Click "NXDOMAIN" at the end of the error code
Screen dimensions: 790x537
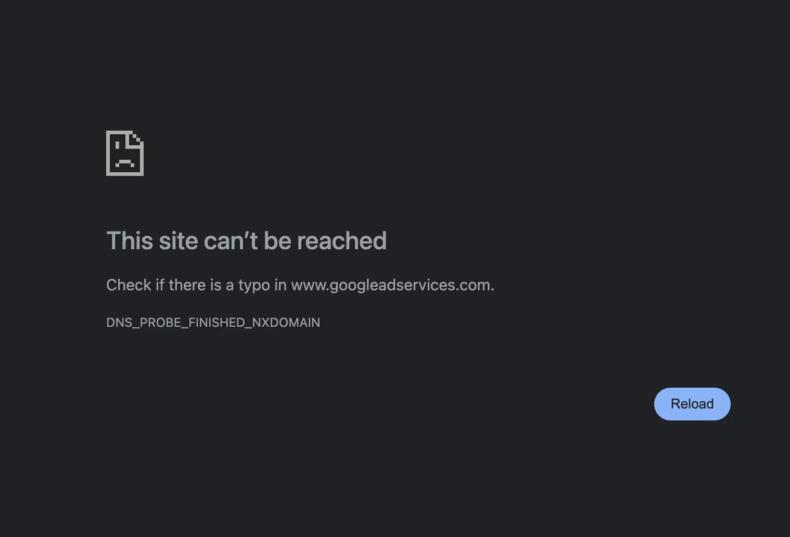pyautogui.click(x=286, y=323)
